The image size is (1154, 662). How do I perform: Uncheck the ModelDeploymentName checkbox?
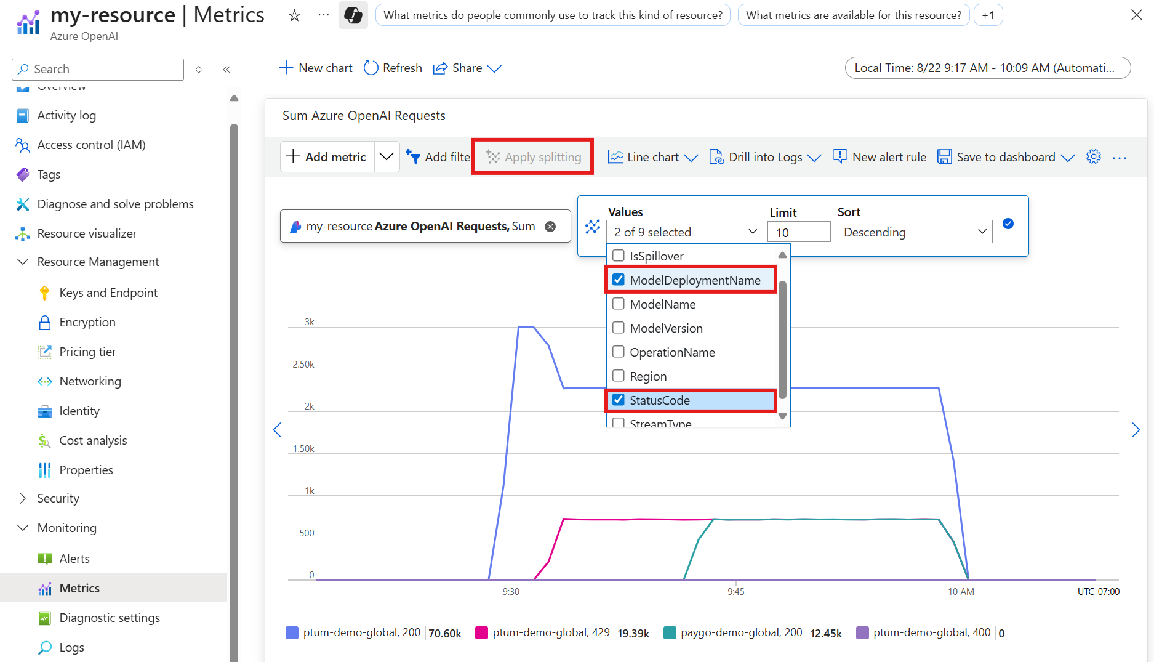click(619, 279)
